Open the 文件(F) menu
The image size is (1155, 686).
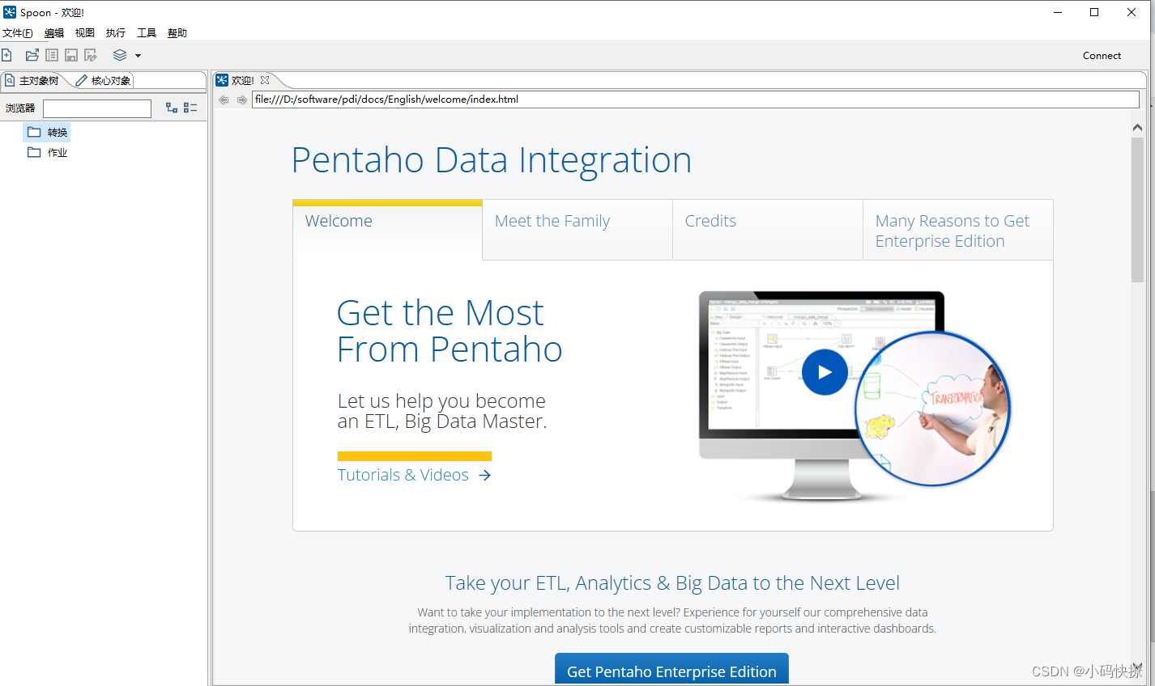pyautogui.click(x=18, y=33)
